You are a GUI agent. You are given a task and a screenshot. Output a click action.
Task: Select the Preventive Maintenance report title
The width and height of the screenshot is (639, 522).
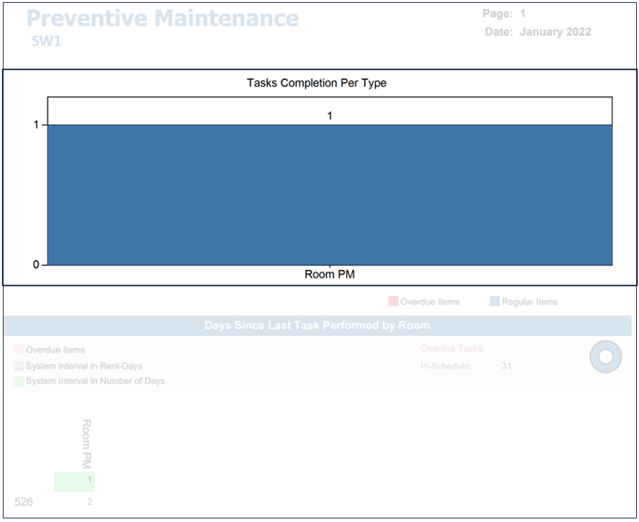(163, 18)
